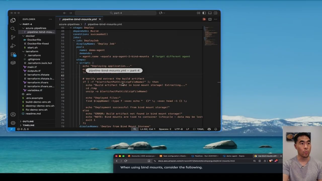322x181 pixels.
Task: Change the LF end of line sequence
Action: 188,129
